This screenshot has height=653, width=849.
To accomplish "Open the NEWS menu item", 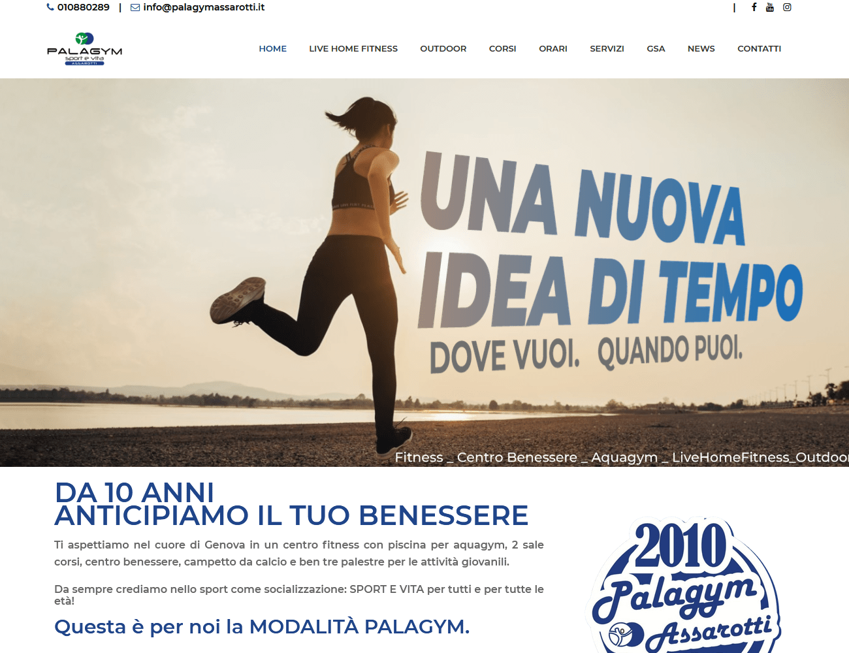I will pyautogui.click(x=701, y=48).
